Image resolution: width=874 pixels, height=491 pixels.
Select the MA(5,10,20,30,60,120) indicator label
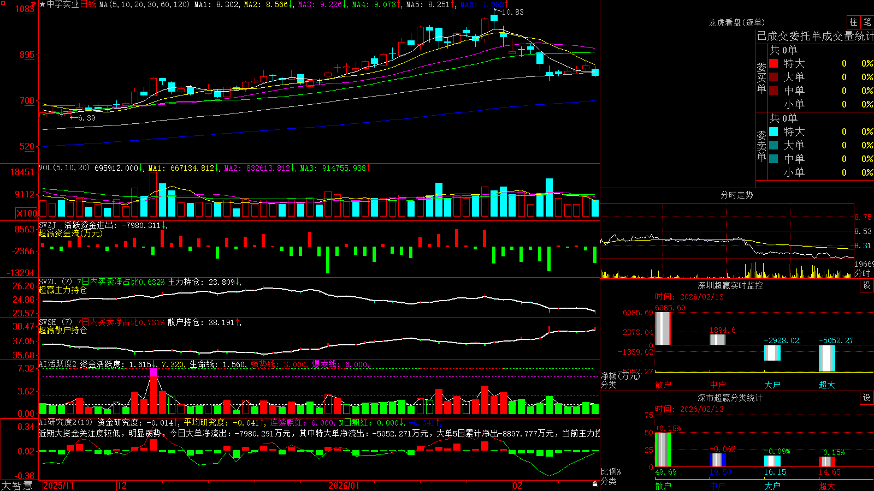click(x=145, y=4)
